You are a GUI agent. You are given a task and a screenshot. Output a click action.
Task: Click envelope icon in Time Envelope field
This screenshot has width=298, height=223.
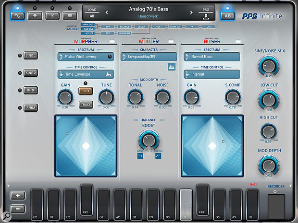coord(109,74)
